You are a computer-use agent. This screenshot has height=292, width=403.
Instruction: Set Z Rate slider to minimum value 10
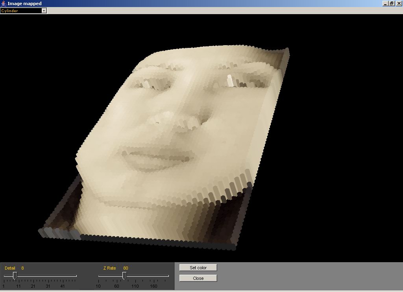click(98, 276)
